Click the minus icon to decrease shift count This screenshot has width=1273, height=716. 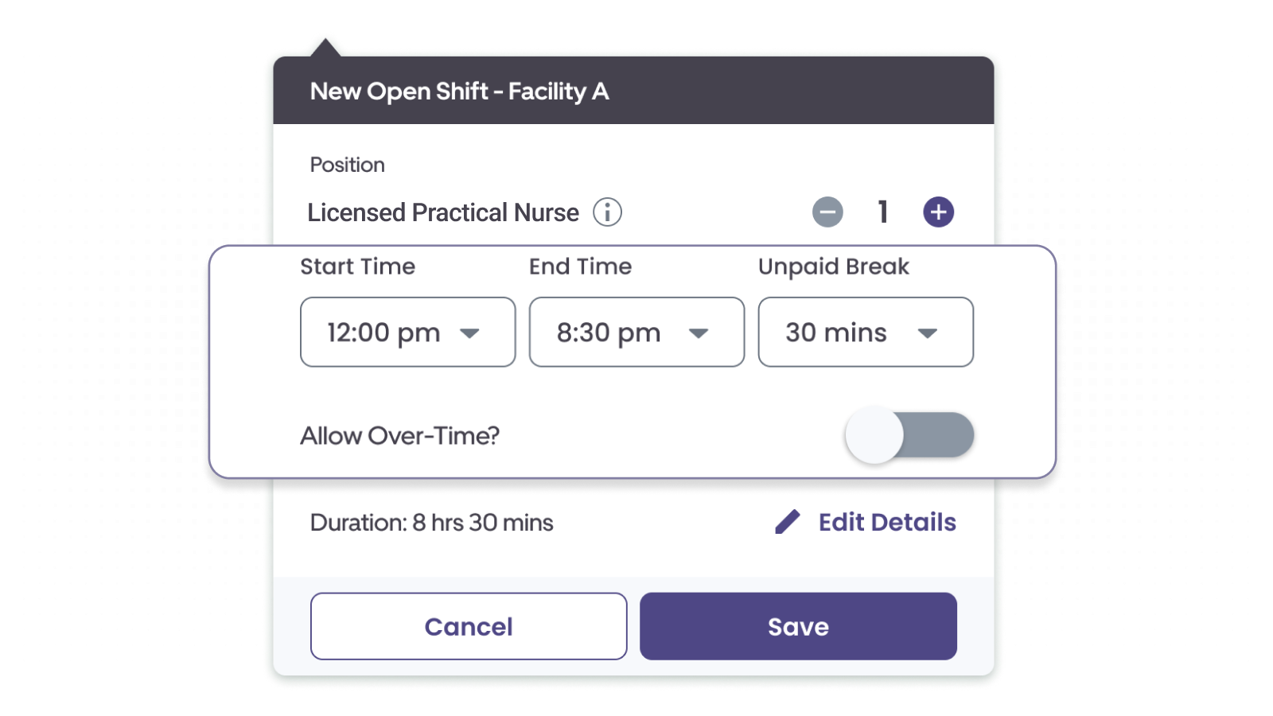point(828,212)
